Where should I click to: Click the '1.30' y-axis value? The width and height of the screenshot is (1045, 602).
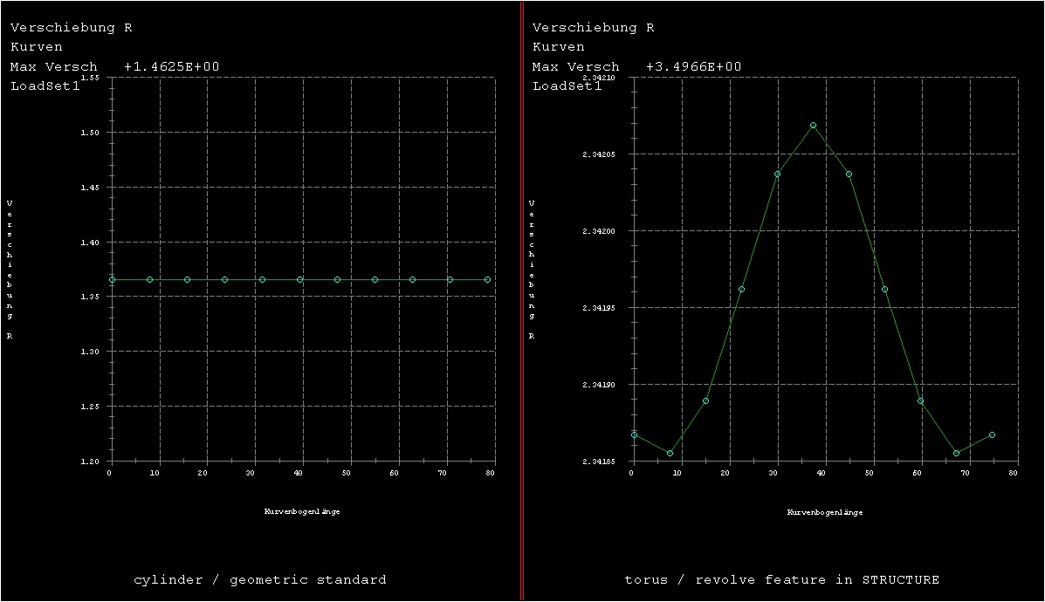(90, 352)
